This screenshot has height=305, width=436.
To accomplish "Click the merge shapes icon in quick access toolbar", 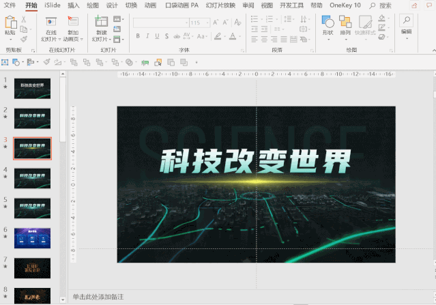I will pyautogui.click(x=129, y=62).
